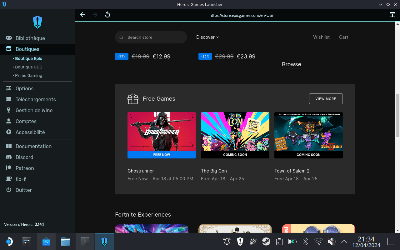
Task: Open Town of Salem 2 title link
Action: [x=292, y=171]
